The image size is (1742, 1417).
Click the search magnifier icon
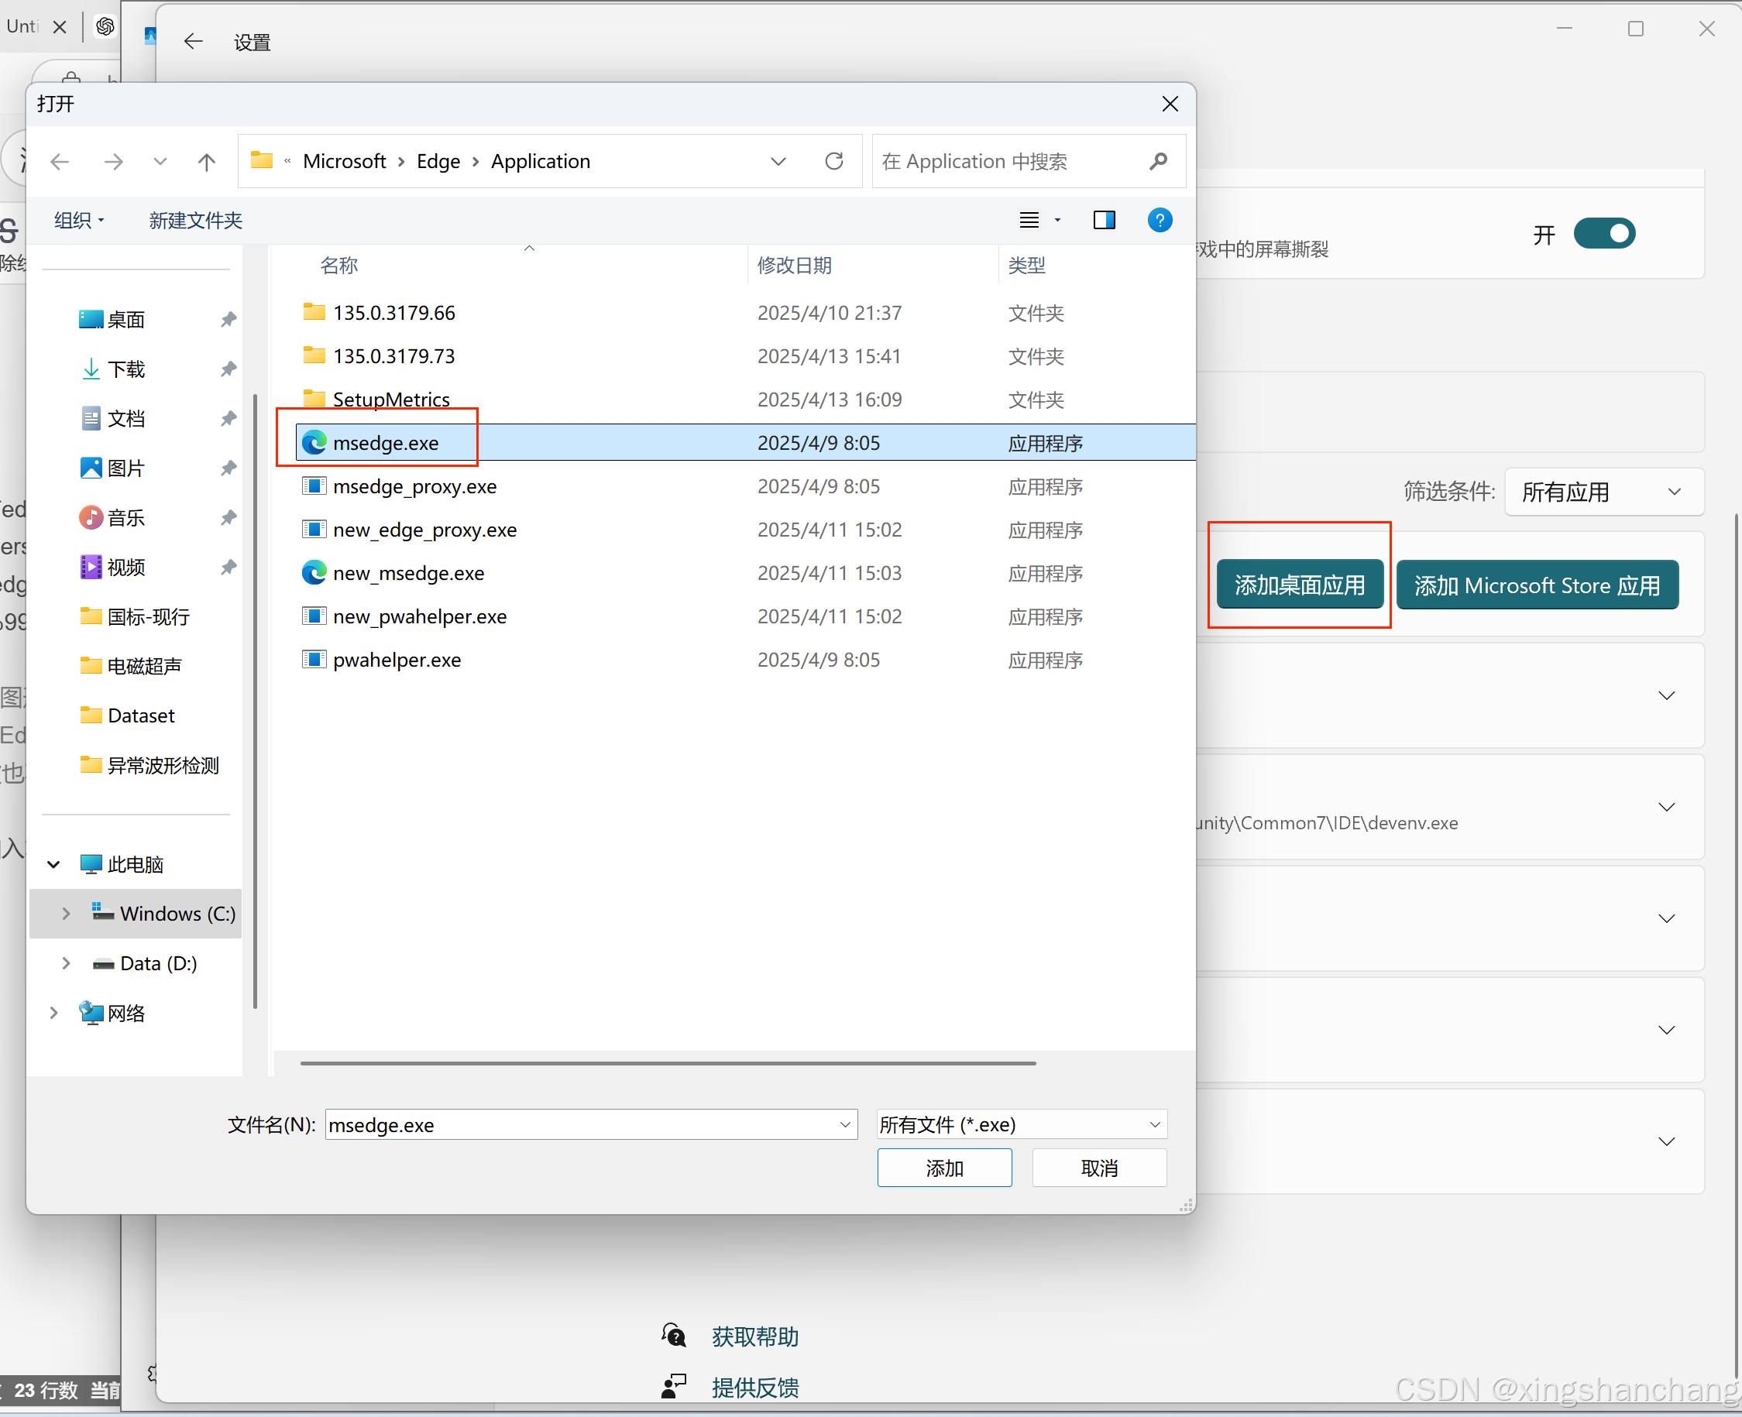[x=1157, y=161]
